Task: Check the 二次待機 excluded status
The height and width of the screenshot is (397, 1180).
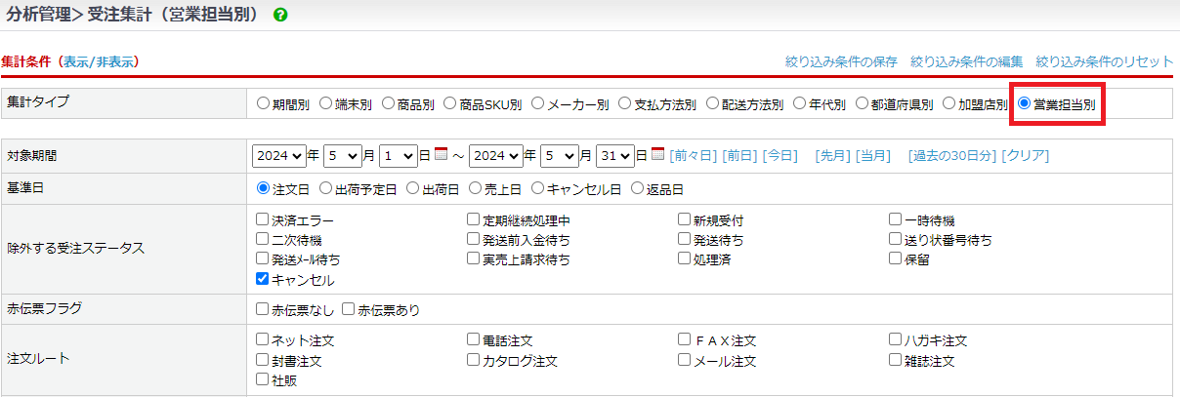Action: [262, 239]
